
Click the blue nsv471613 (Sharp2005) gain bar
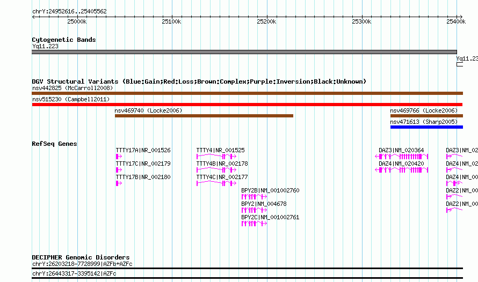click(x=426, y=127)
